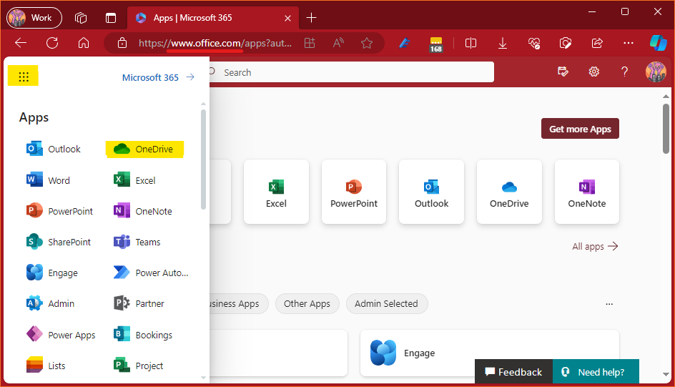The height and width of the screenshot is (387, 675).
Task: Open Bookings from the app launcher
Action: (142, 335)
